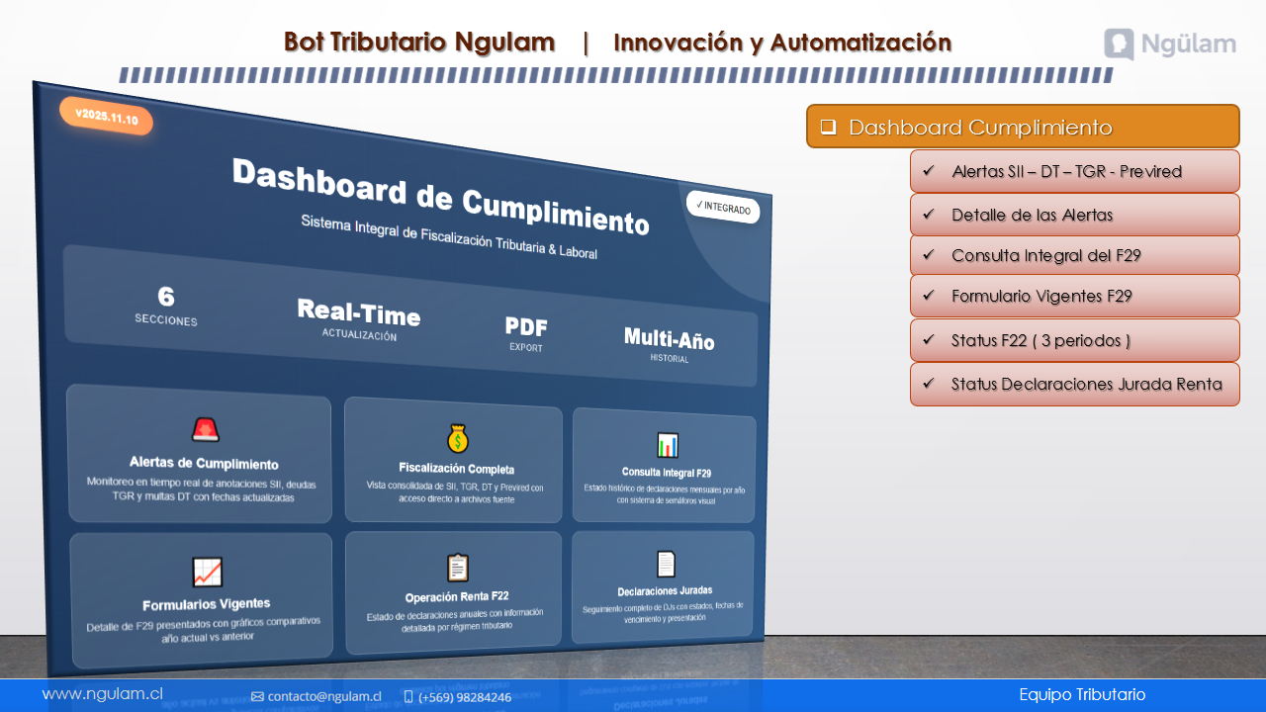
Task: Click the bar chart Consulta Integral F29 icon
Action: coord(668,445)
